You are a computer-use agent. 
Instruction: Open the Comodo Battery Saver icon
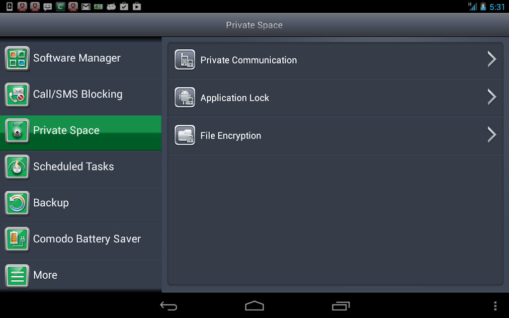pos(17,239)
